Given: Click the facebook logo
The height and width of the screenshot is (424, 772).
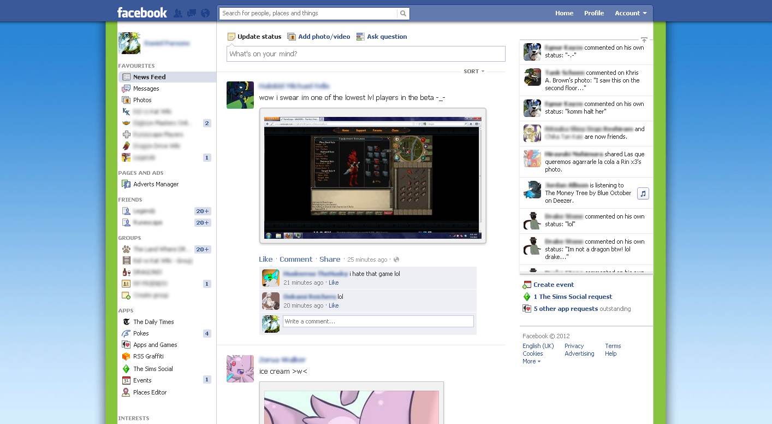Looking at the screenshot, I should pyautogui.click(x=142, y=13).
